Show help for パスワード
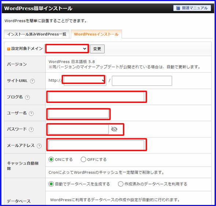 point(31,129)
